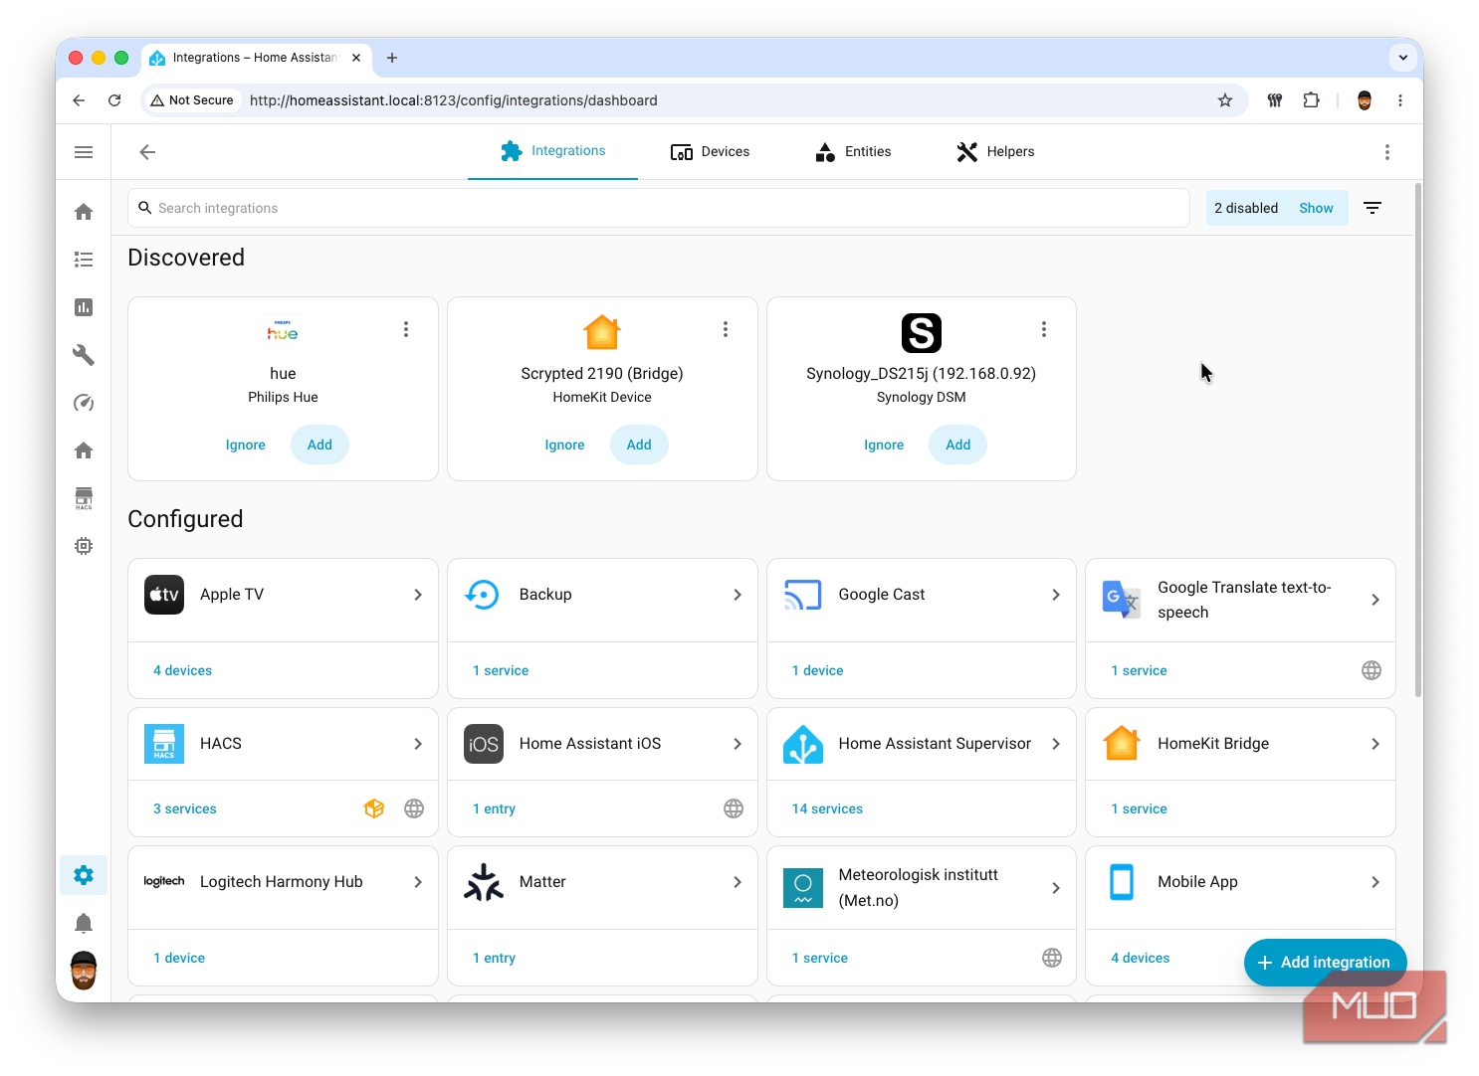The width and height of the screenshot is (1479, 1076).
Task: Expand the HACS integration chevron
Action: click(418, 744)
